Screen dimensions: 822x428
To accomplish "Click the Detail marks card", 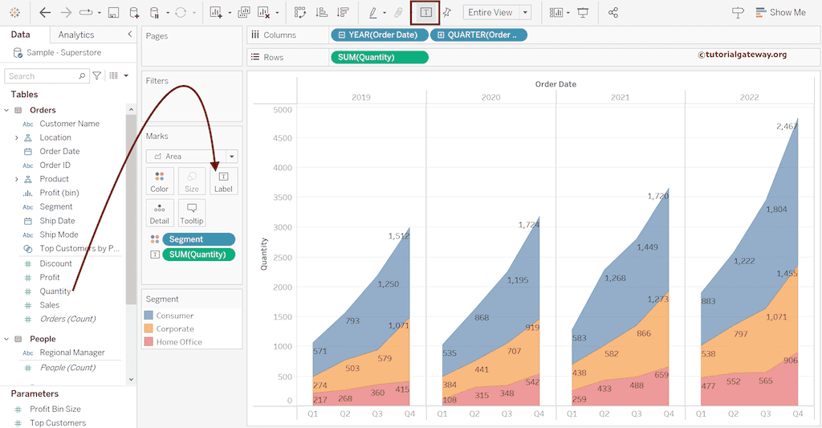I will [159, 213].
